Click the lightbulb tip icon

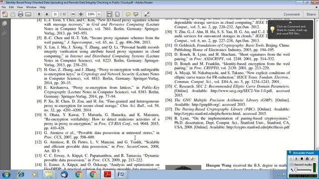(272, 30)
